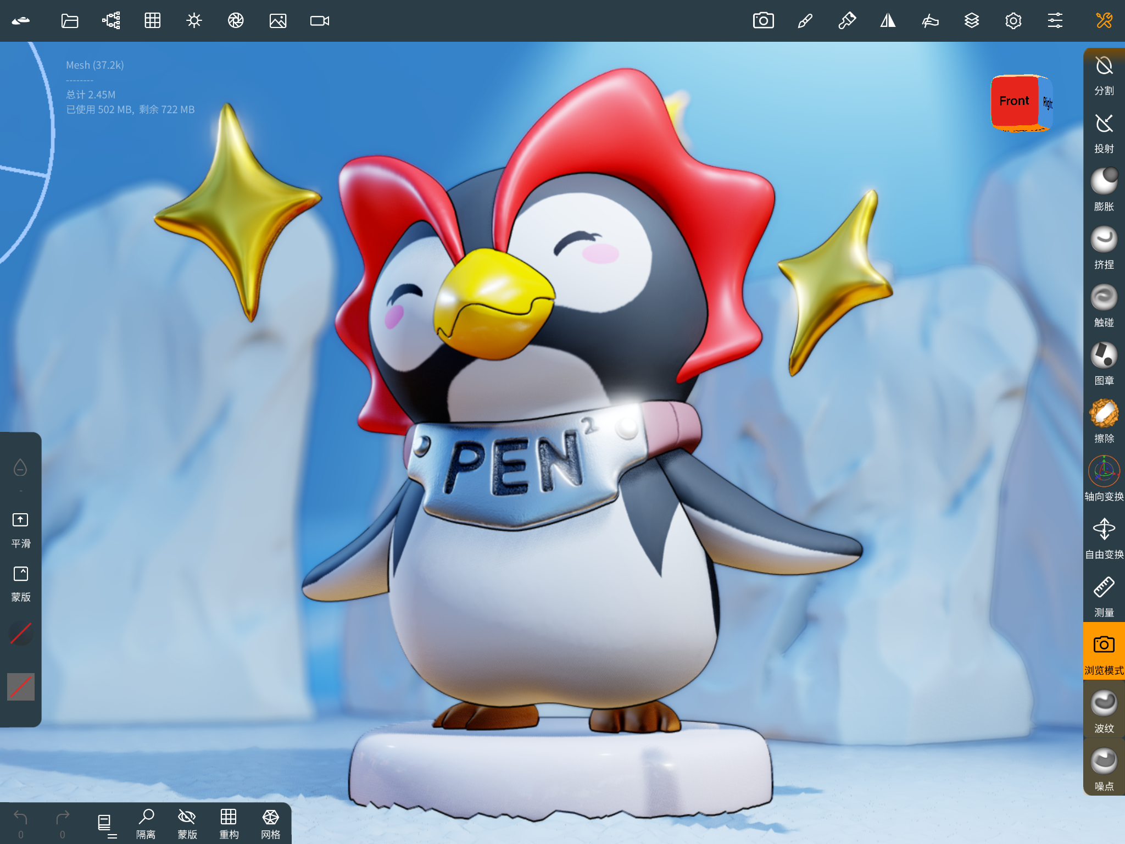Activate the Gizmo (轴向变换) transform tool

click(x=1104, y=470)
